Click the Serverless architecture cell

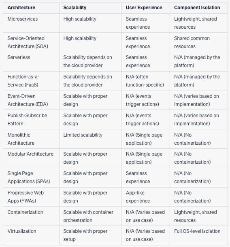click(19, 57)
